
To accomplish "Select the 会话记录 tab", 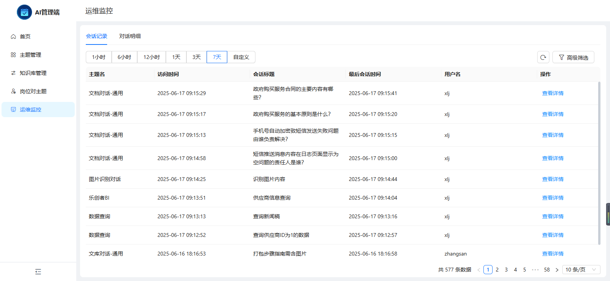I will click(x=96, y=36).
